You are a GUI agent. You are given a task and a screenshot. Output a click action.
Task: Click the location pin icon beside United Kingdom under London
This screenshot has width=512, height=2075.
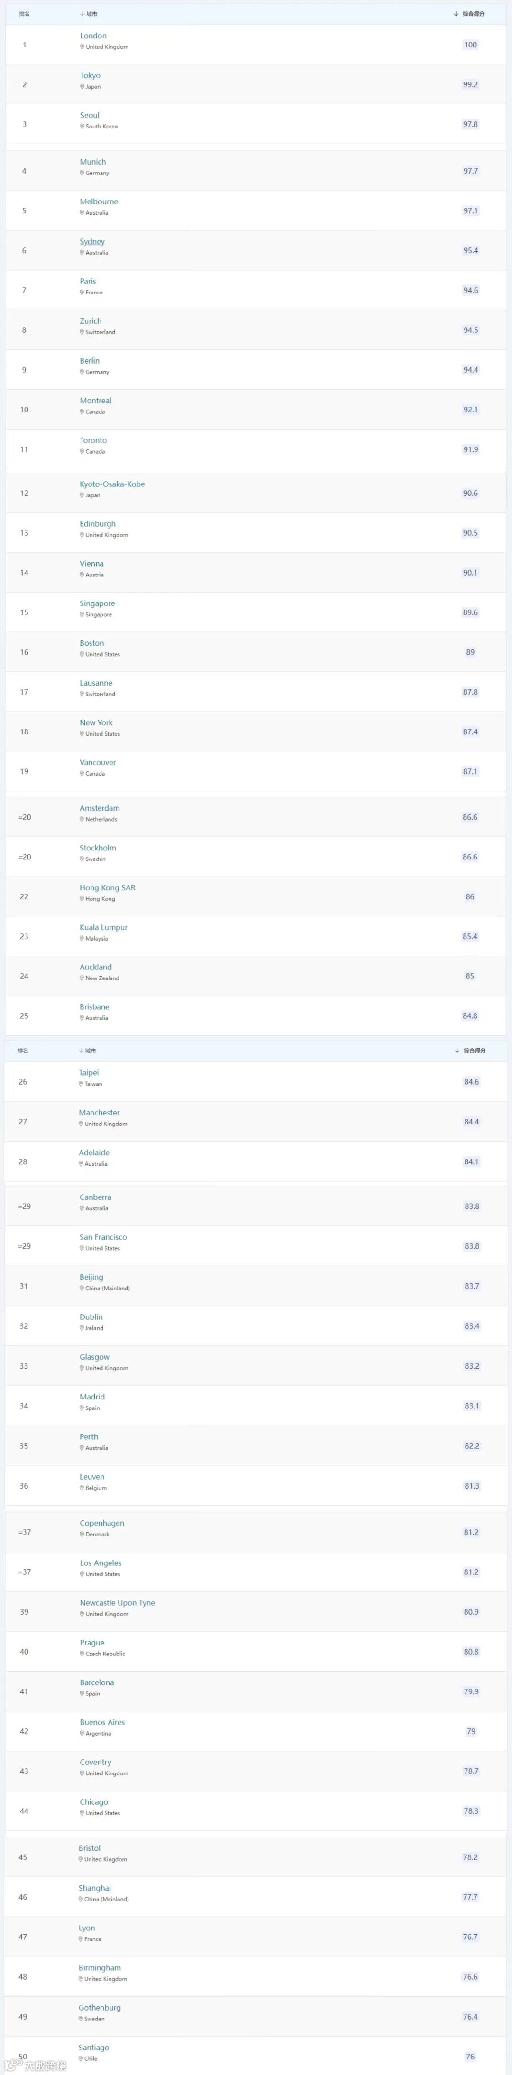82,47
